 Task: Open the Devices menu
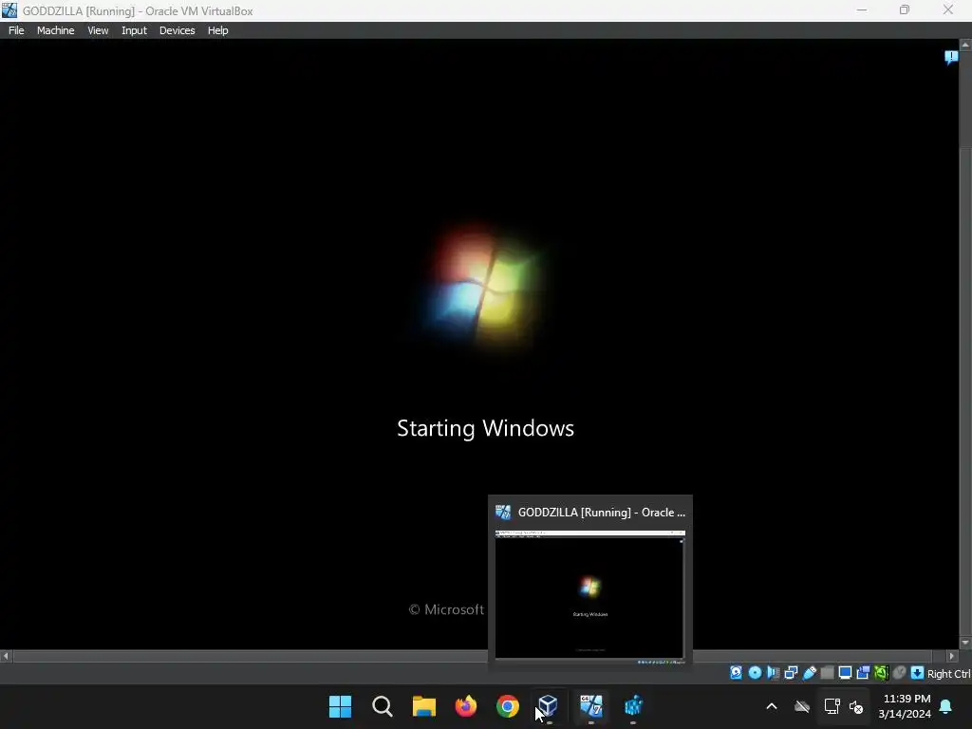[x=177, y=30]
